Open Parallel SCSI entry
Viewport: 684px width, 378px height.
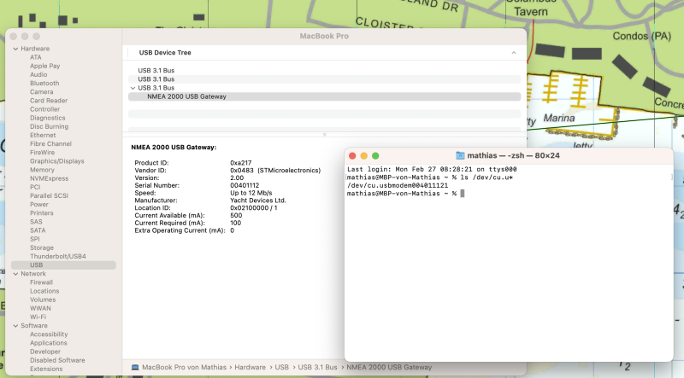[50, 196]
